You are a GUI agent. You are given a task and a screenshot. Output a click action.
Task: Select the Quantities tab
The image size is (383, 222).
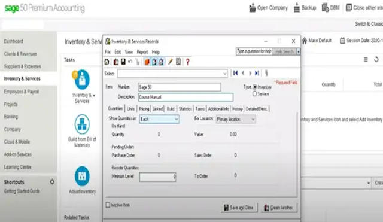point(115,108)
